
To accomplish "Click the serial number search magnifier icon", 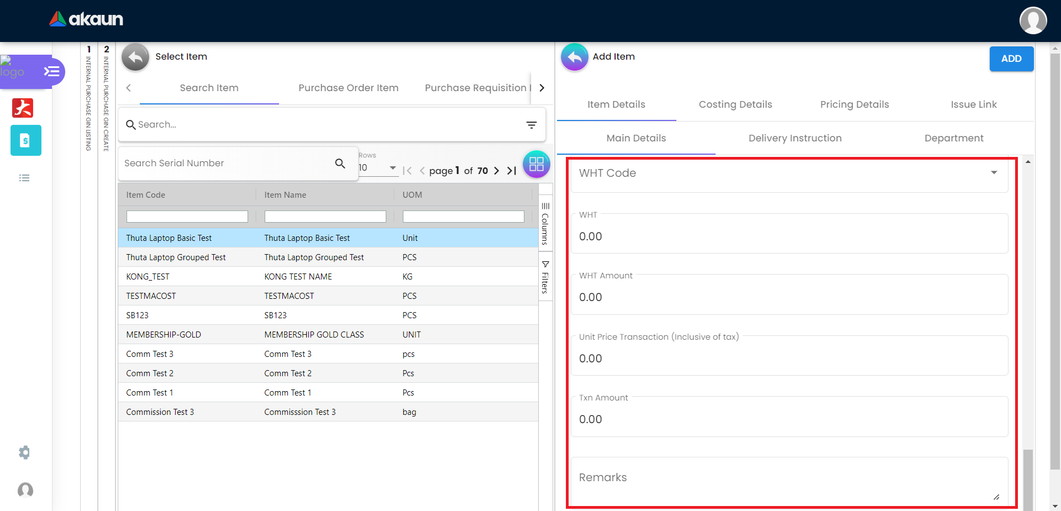I will point(340,164).
